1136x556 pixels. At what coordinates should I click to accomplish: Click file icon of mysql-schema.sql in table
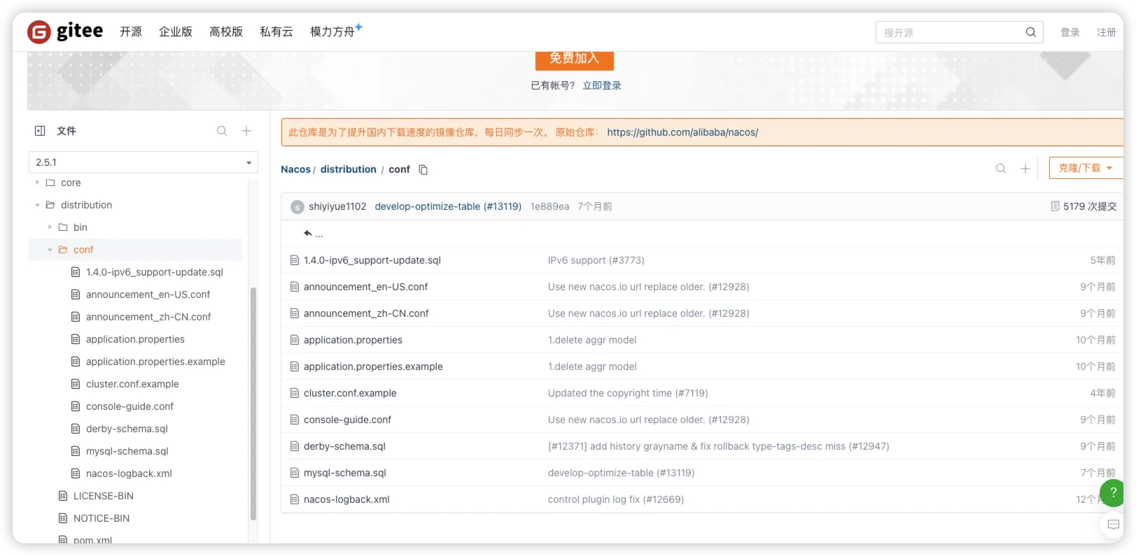click(295, 473)
